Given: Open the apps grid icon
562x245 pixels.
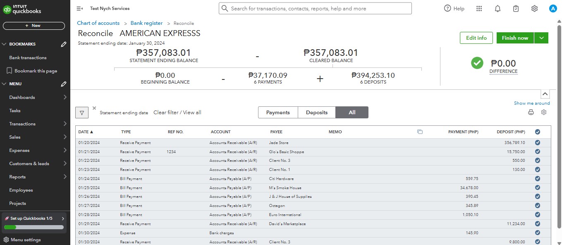Looking at the screenshot, I should pyautogui.click(x=479, y=8).
